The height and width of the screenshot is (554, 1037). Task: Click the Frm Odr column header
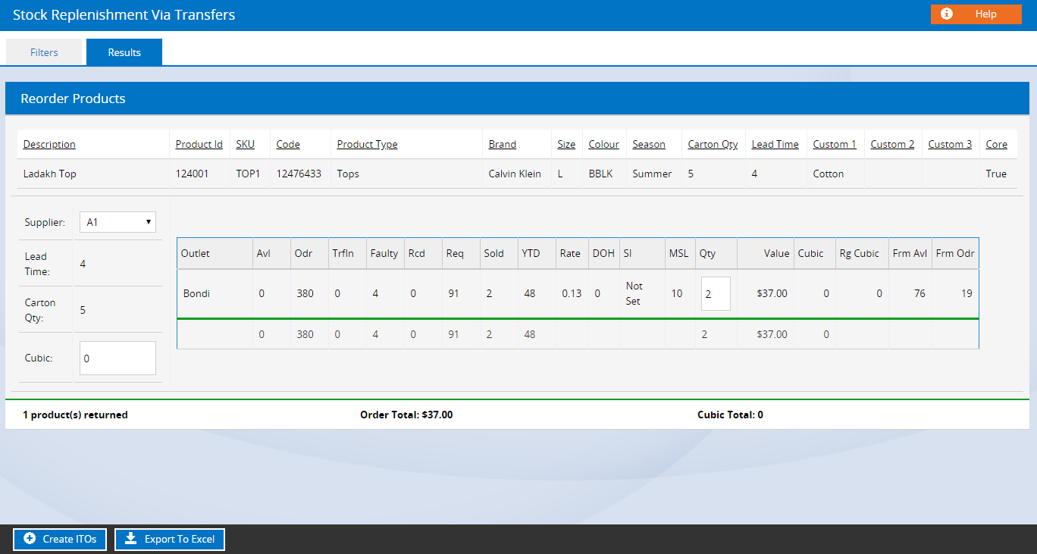955,253
